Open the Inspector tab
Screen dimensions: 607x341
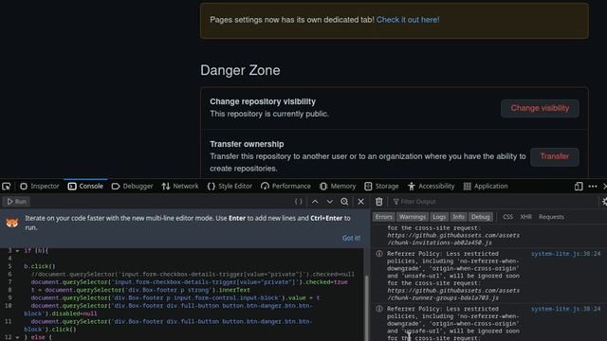pyautogui.click(x=40, y=187)
